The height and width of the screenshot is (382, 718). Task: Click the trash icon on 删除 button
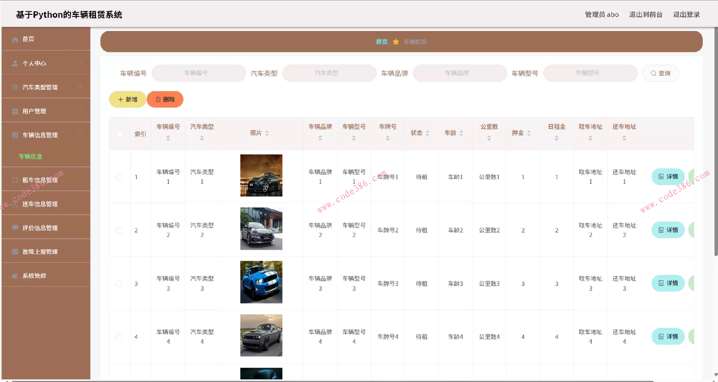tap(157, 99)
